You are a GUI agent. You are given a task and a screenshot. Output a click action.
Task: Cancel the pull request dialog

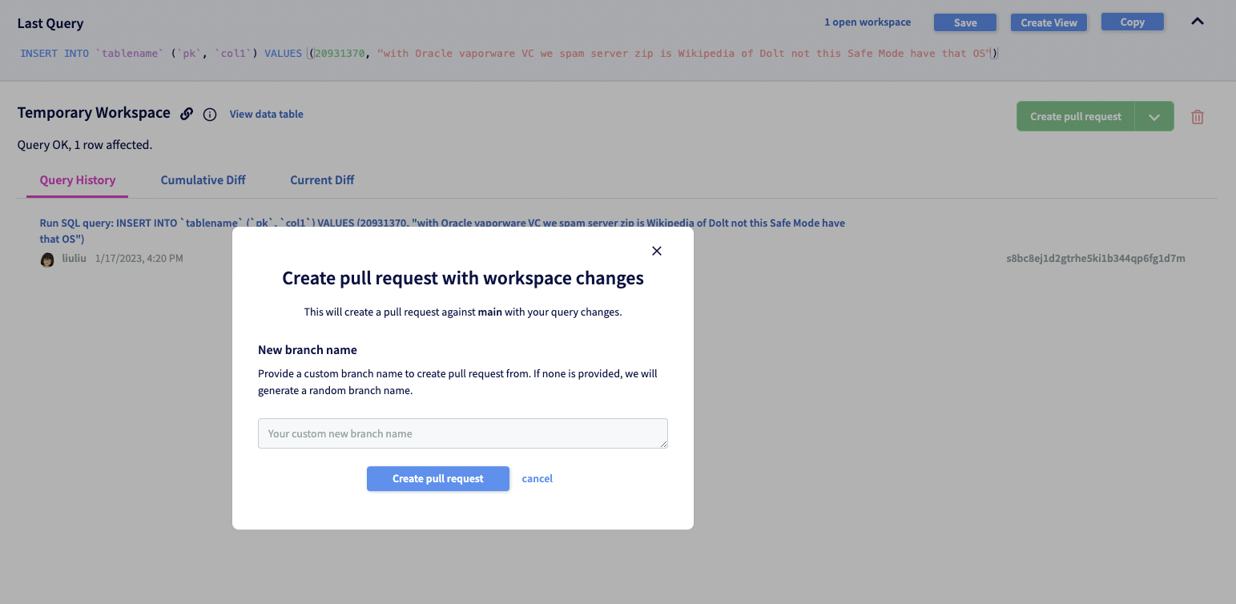tap(537, 478)
